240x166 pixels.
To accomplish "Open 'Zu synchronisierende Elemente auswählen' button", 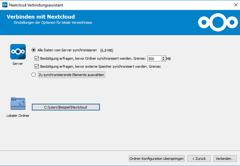I will click(72, 75).
